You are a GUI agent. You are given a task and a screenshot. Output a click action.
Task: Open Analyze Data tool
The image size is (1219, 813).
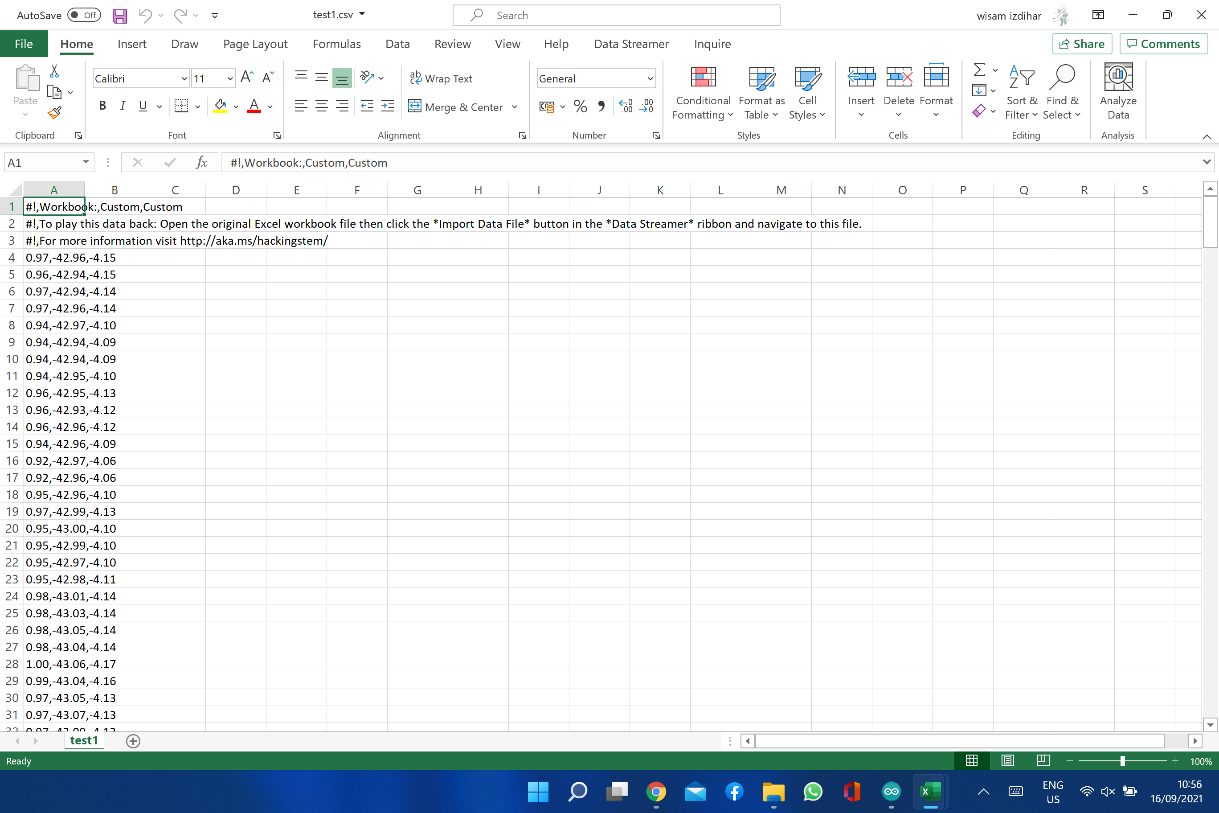(x=1118, y=93)
